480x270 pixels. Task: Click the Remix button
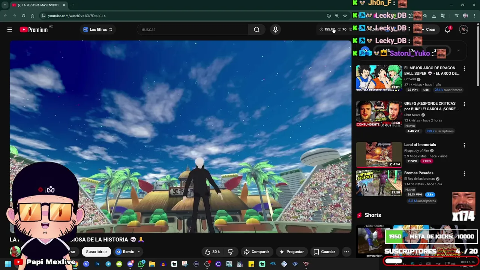125,252
